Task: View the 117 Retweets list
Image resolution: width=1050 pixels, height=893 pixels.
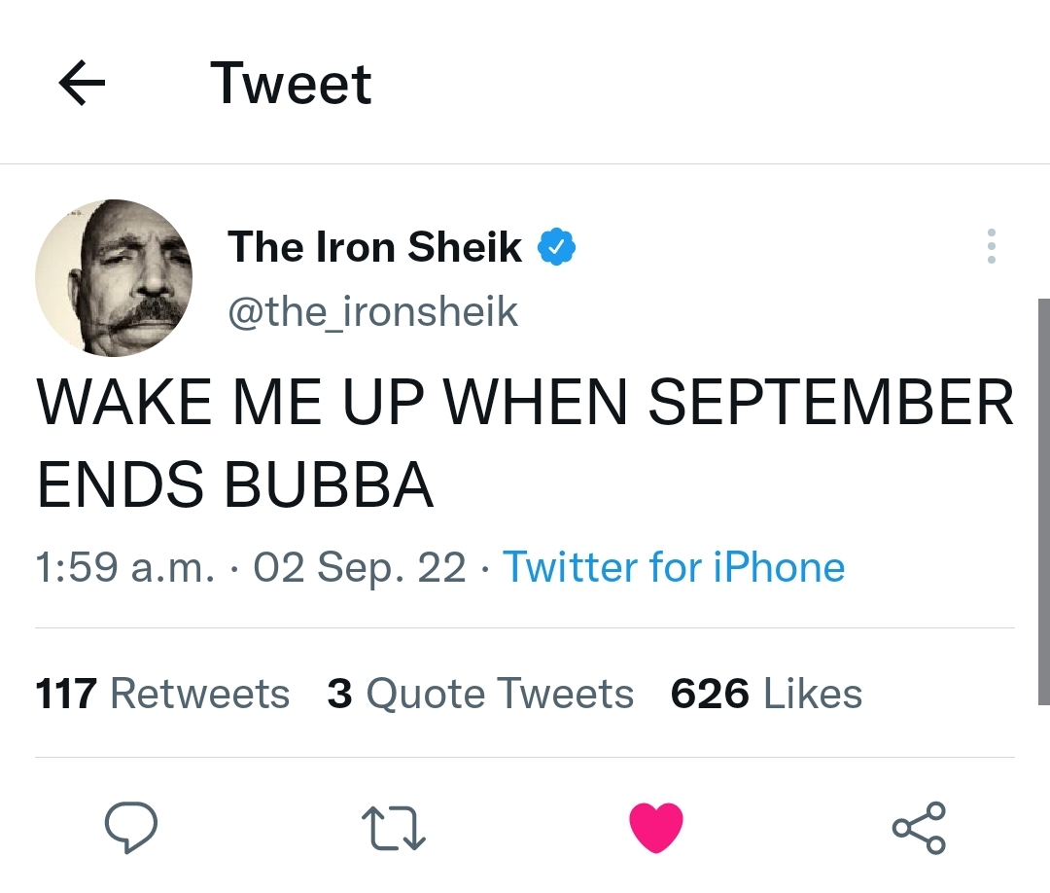Action: click(x=162, y=694)
